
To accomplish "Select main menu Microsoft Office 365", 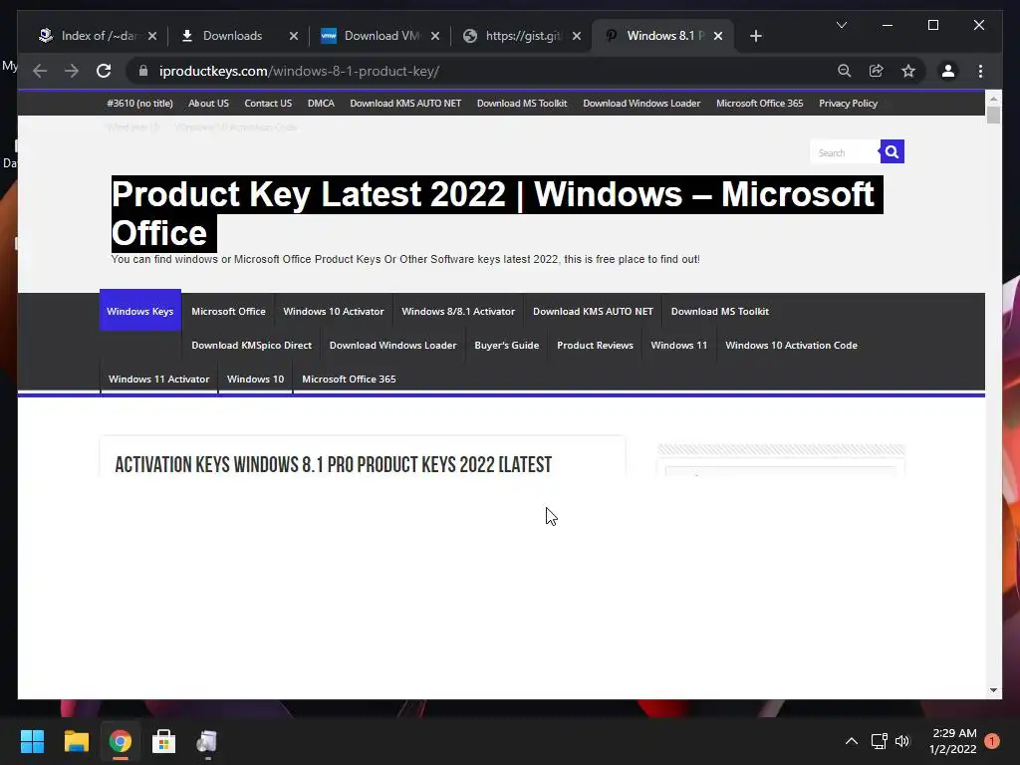I will point(349,379).
